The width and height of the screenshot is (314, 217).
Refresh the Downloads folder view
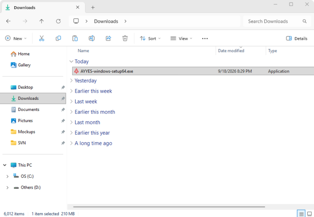(x=58, y=21)
